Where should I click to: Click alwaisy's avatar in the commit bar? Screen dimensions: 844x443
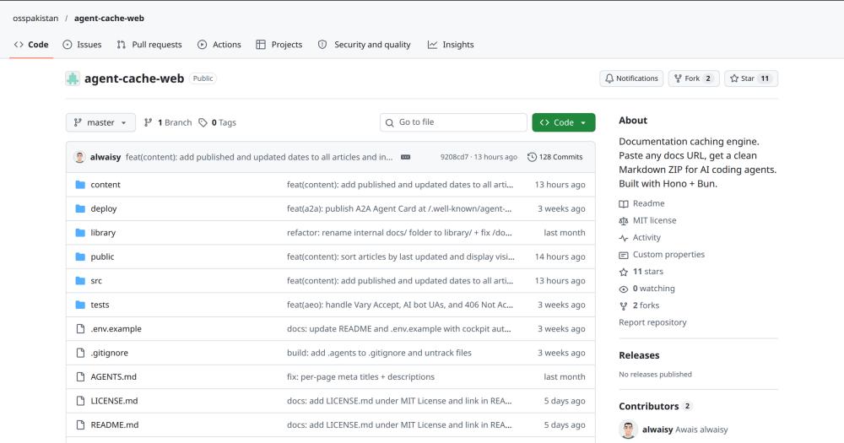(x=79, y=157)
